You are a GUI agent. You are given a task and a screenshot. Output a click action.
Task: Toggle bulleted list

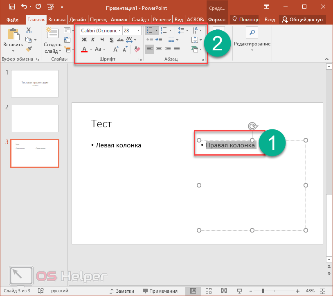click(150, 30)
